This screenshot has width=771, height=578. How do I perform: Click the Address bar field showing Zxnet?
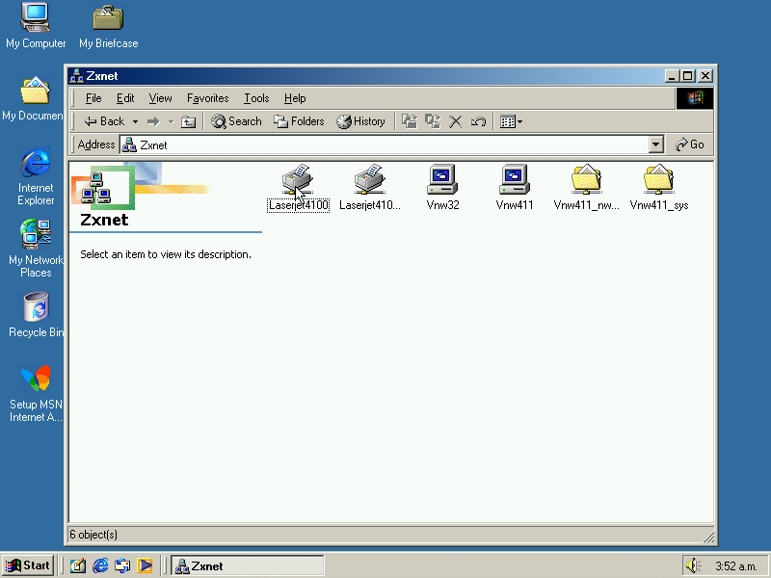pyautogui.click(x=385, y=145)
